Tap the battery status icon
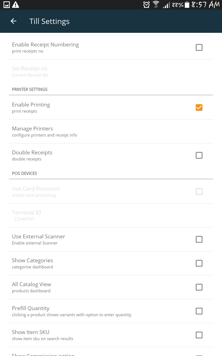The image size is (222, 356). click(x=187, y=5)
